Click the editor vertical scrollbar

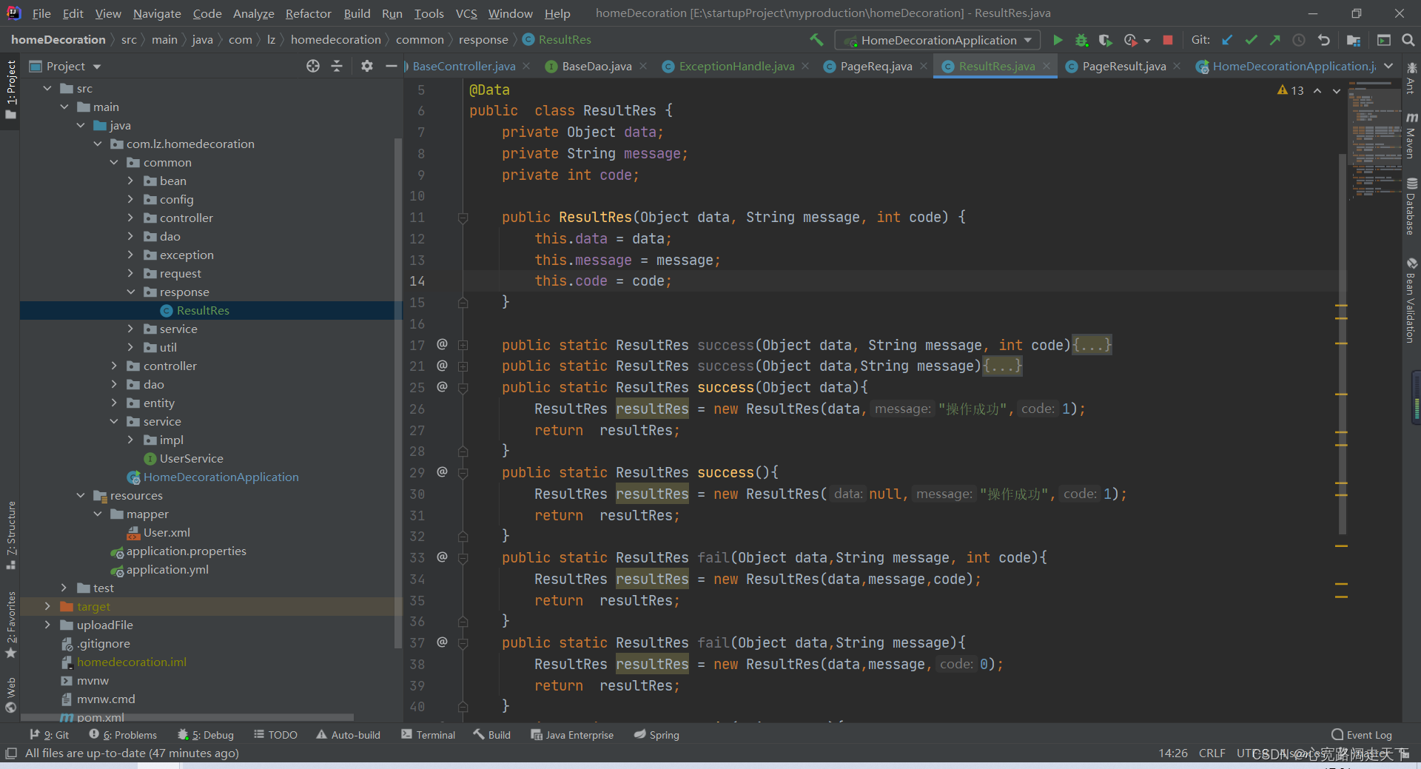(x=1342, y=343)
